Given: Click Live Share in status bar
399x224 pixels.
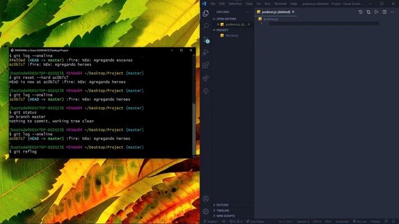Looking at the screenshot, I should click(x=255, y=222).
